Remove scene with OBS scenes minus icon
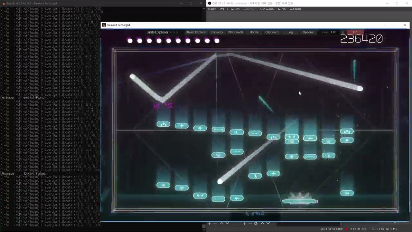The width and height of the screenshot is (412, 232). click(x=215, y=223)
